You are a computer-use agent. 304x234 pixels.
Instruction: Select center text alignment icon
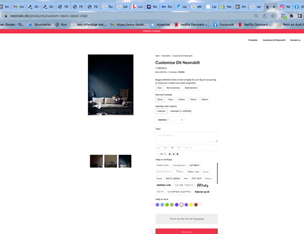(174, 154)
